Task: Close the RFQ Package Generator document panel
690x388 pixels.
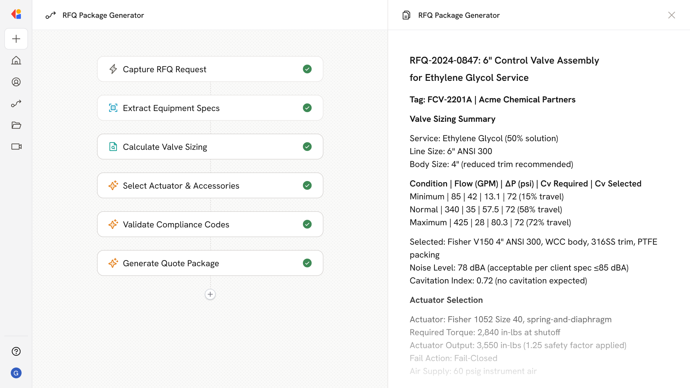Action: (x=671, y=15)
